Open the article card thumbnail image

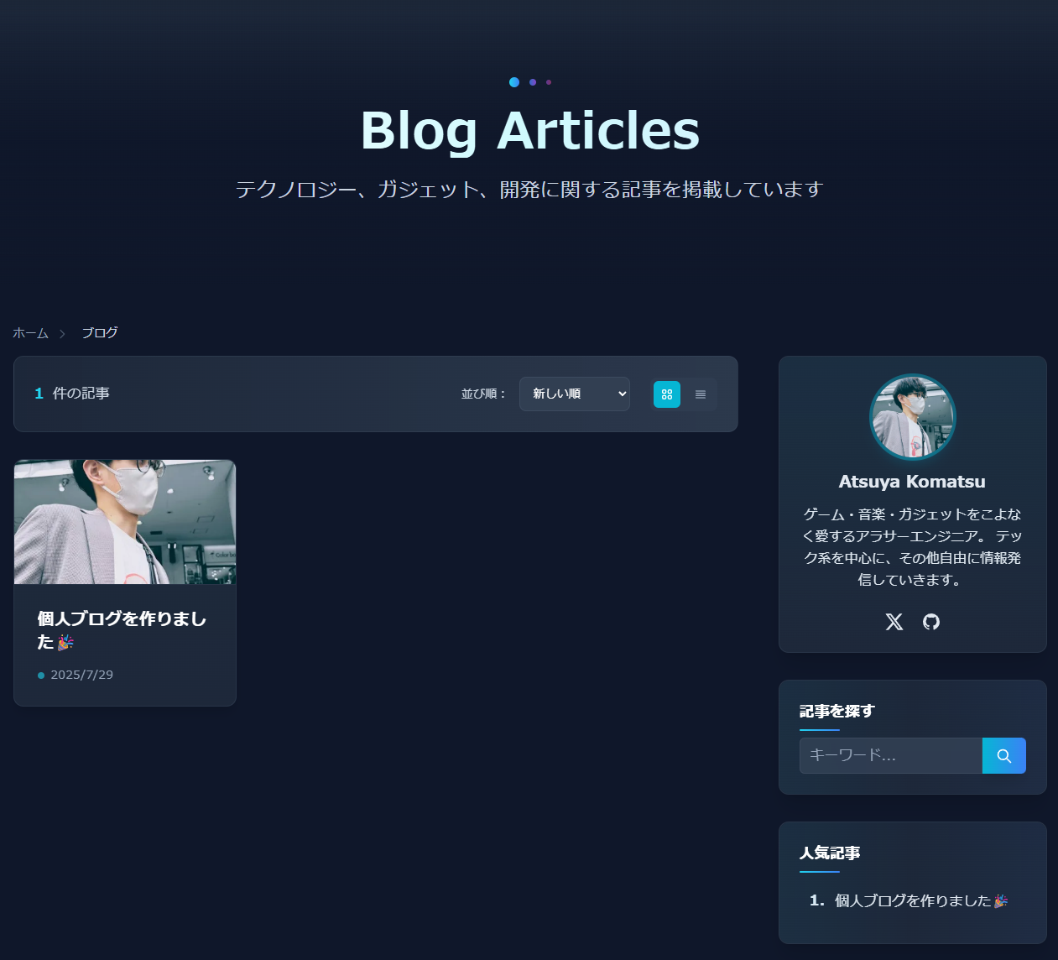point(125,521)
